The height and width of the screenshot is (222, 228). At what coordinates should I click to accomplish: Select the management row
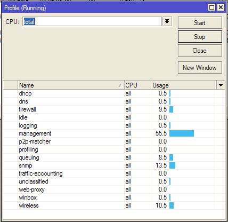click(114, 133)
